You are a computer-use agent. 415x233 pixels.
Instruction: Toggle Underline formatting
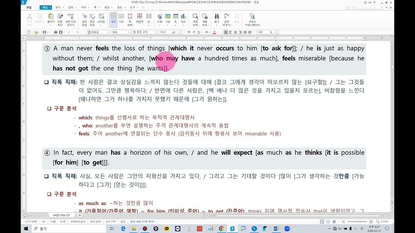[199, 32]
